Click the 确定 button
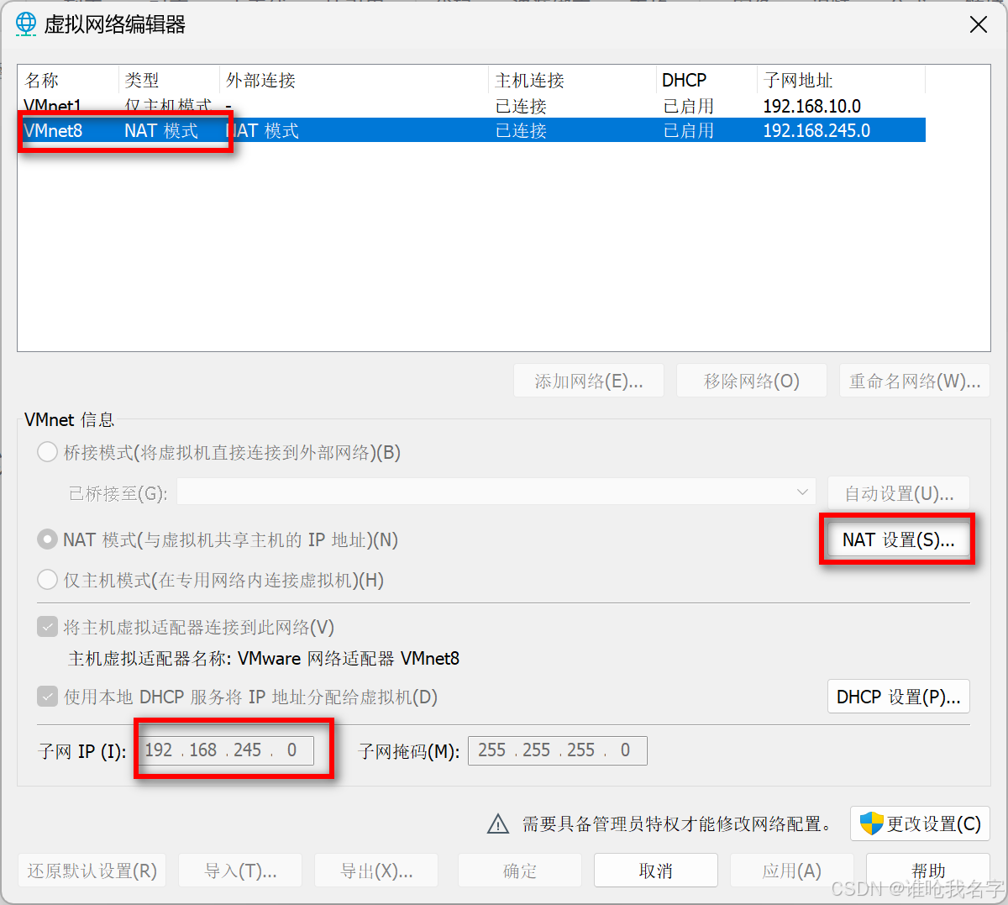Viewport: 1008px width, 905px height. coord(519,871)
